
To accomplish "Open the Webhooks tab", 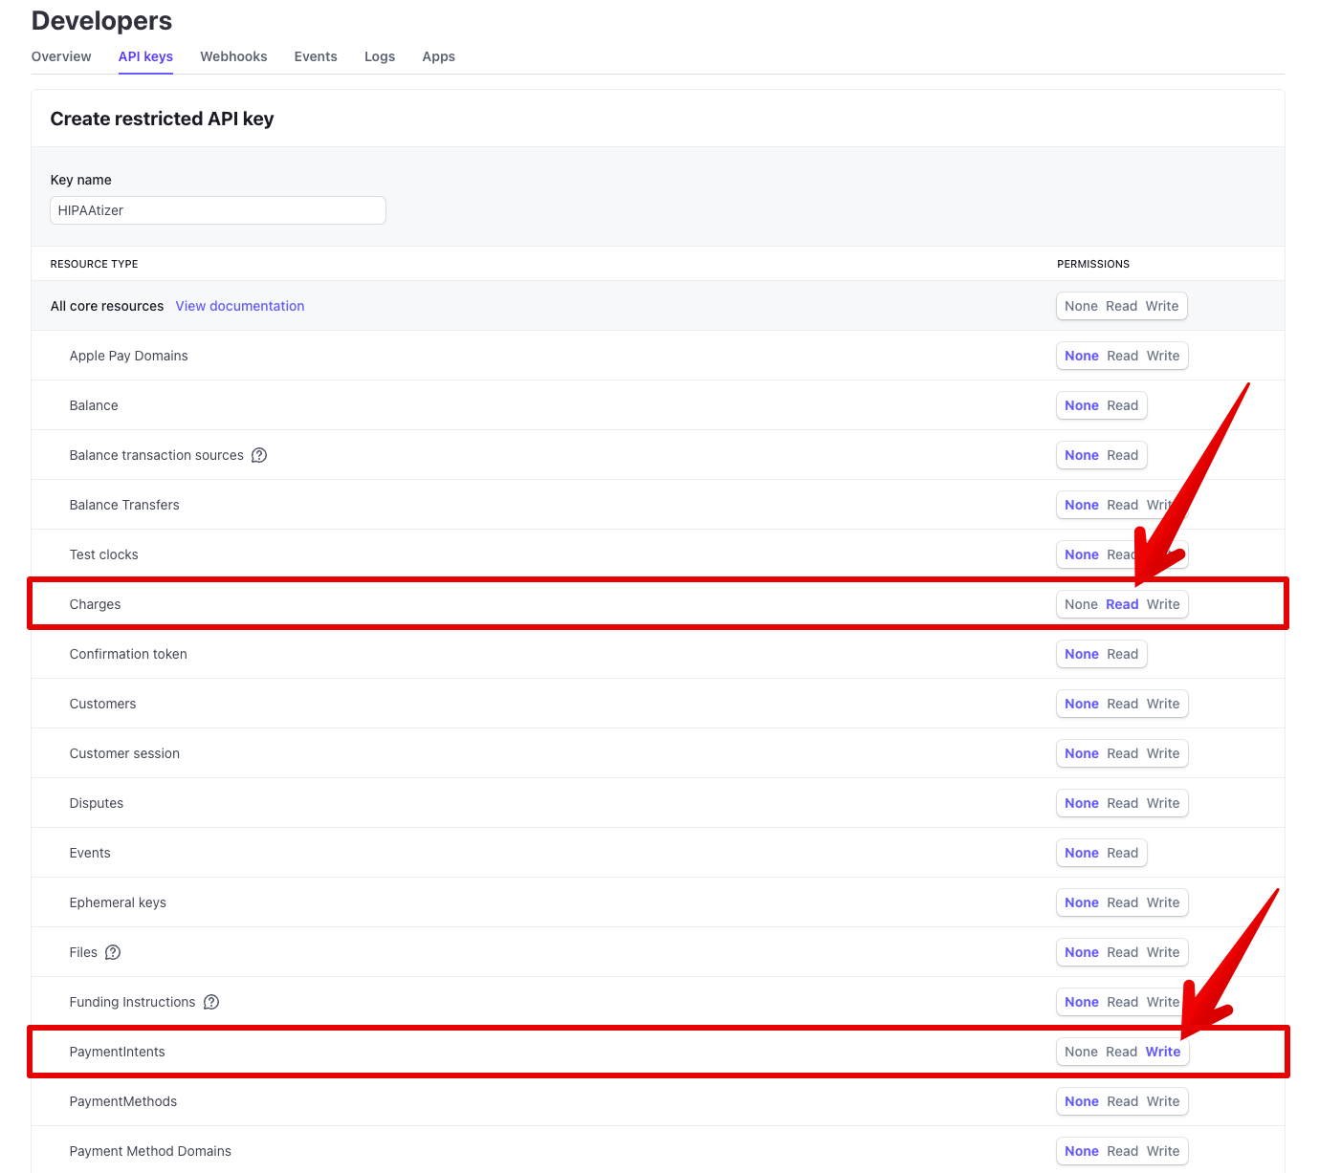I will point(233,56).
